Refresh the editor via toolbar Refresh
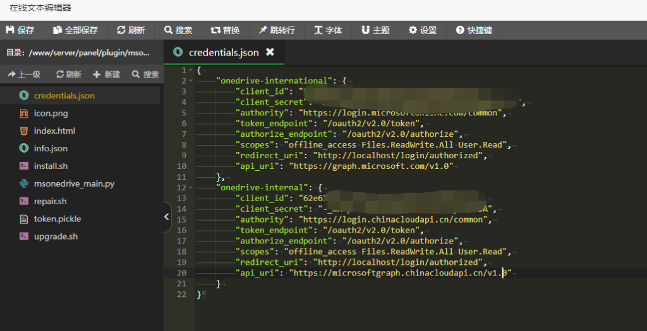 pyautogui.click(x=131, y=30)
